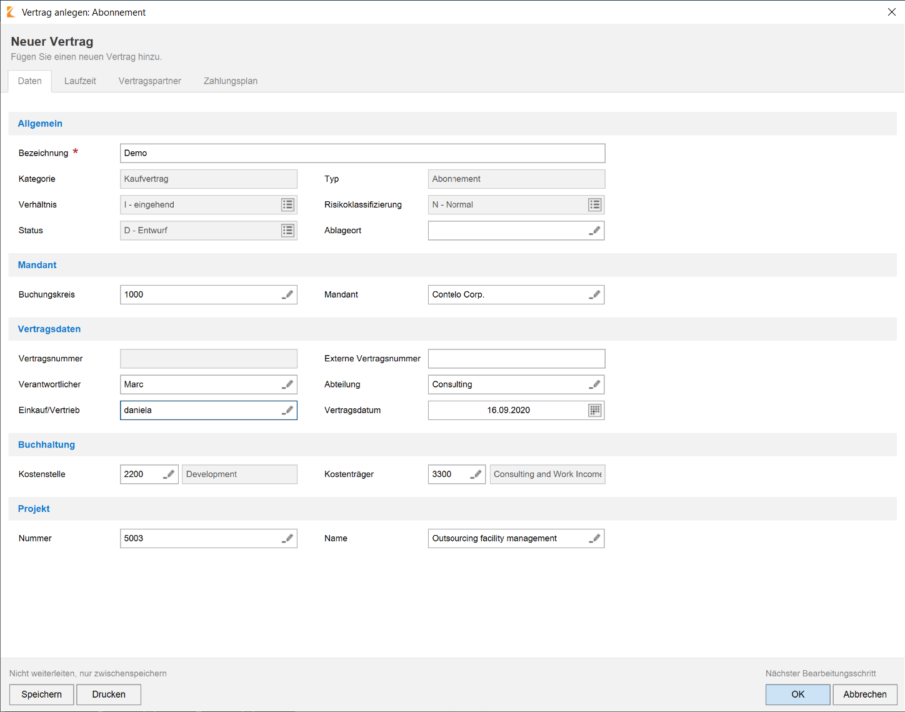Click pencil icon in Projekt Name field
Viewport: 905px width, 712px height.
click(x=595, y=538)
